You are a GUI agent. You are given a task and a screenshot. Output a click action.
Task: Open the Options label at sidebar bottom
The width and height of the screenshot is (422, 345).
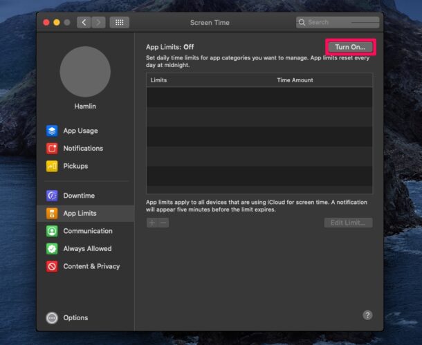point(75,318)
